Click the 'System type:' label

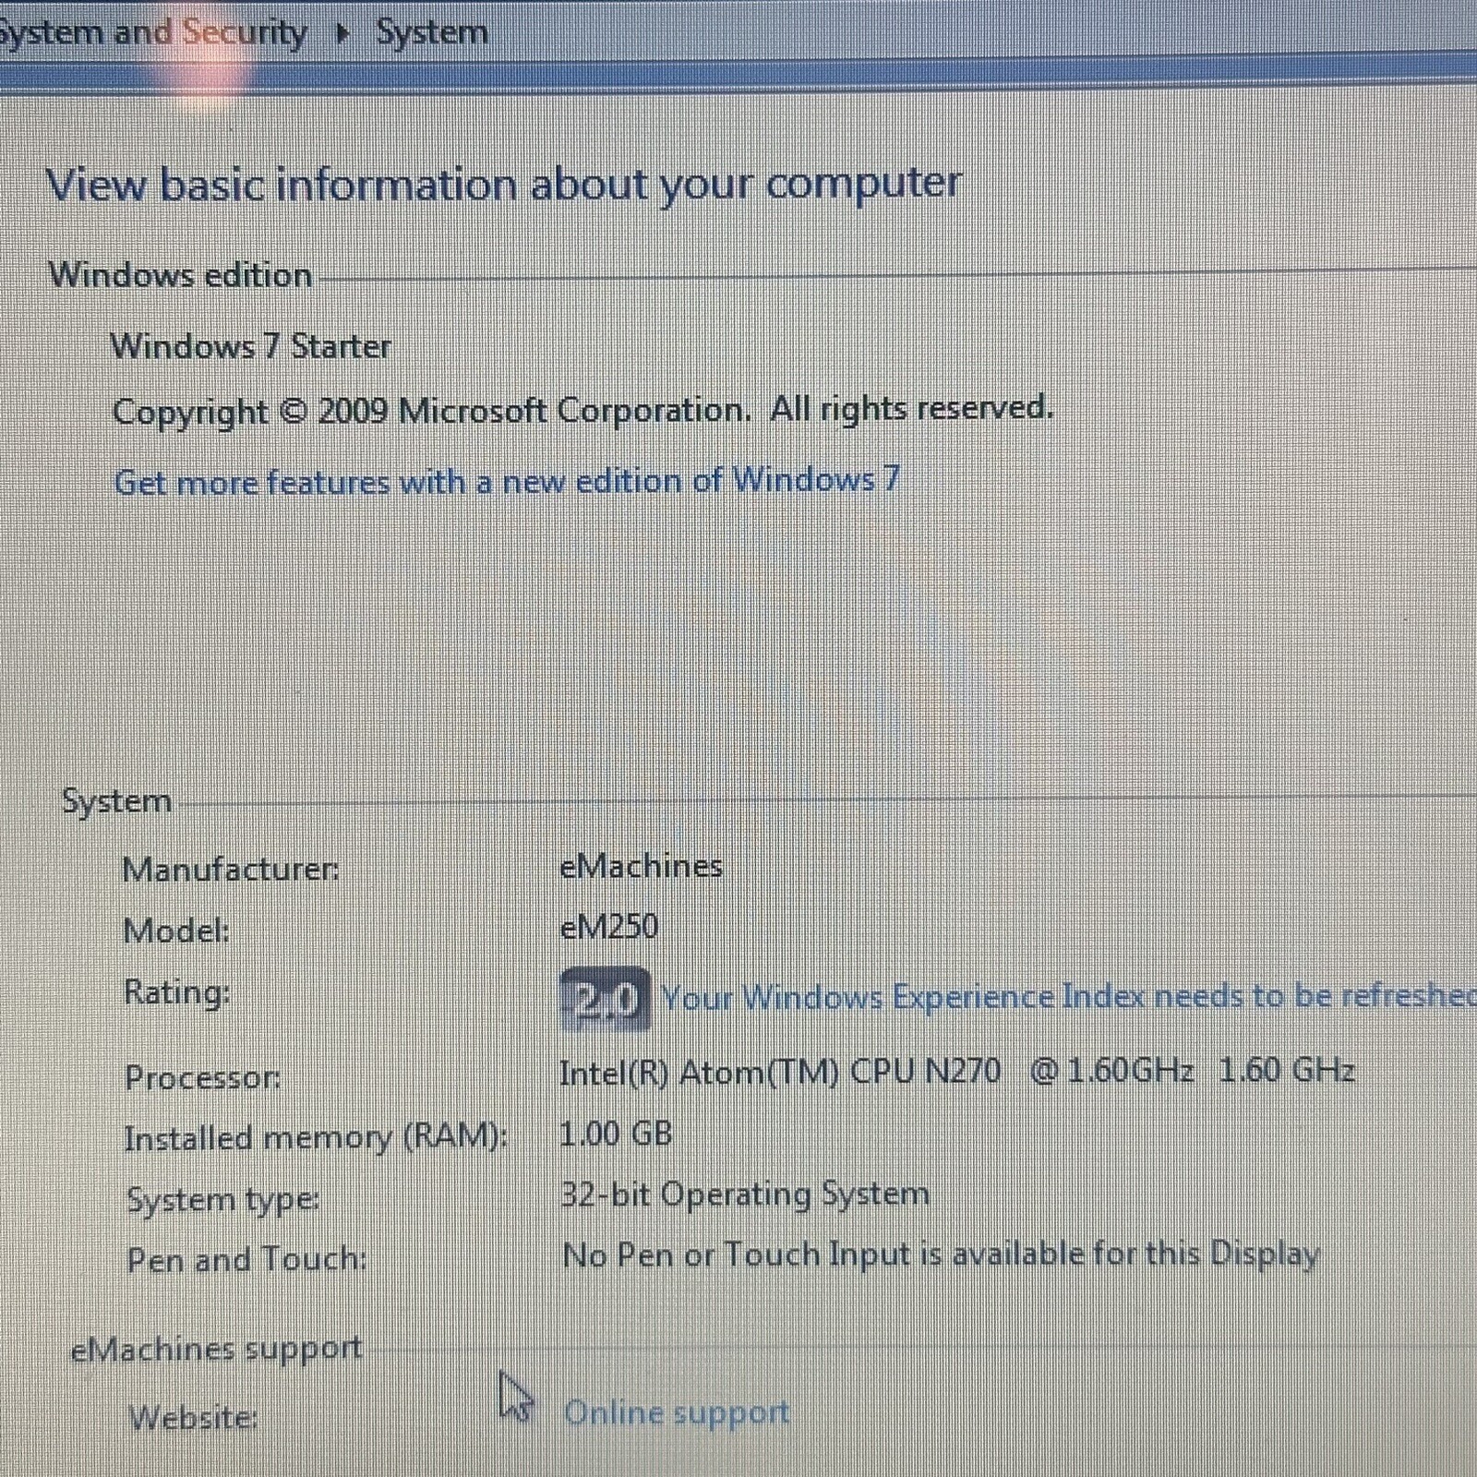pos(223,1199)
